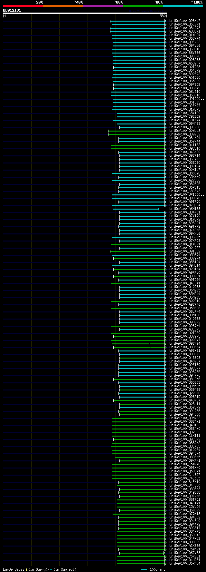Viewport: 206px width, 572px height.
Task: Select the UniRef100_B2D1N4 label
Action: click(x=185, y=269)
